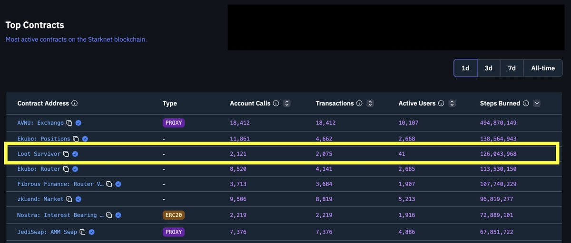Switch to the 3d time range
The image size is (571, 243).
tap(489, 68)
